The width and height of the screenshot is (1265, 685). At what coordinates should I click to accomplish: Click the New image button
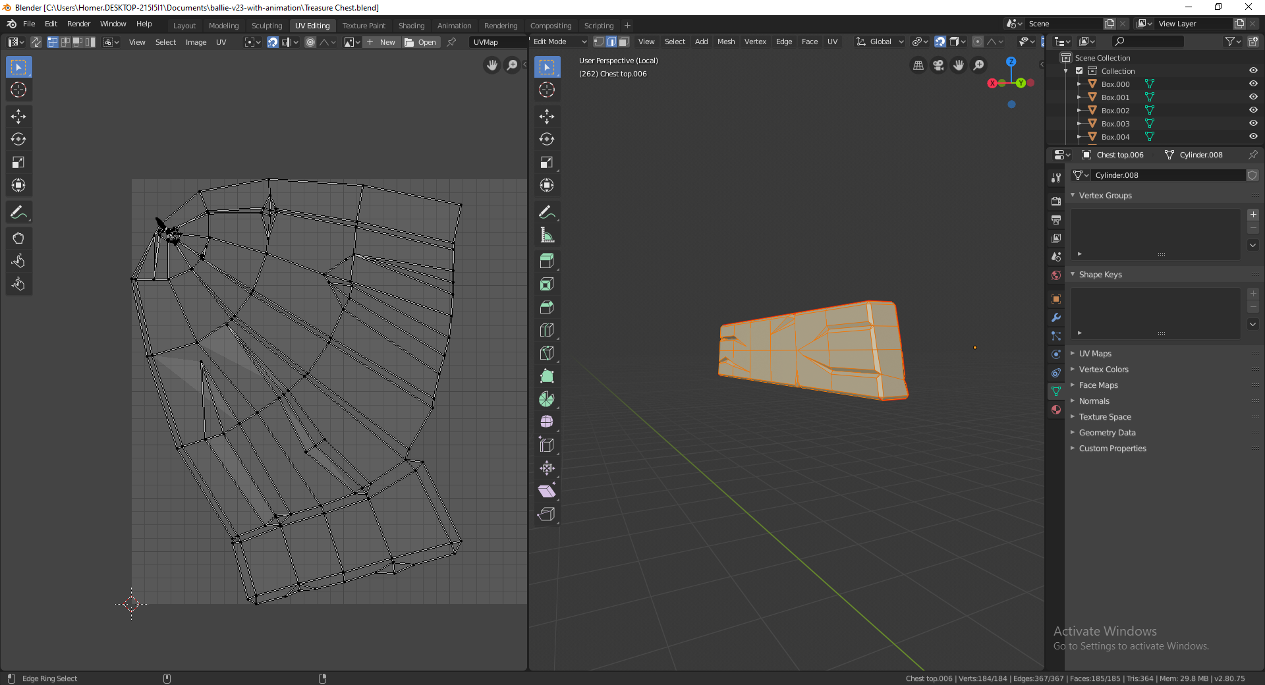point(381,42)
